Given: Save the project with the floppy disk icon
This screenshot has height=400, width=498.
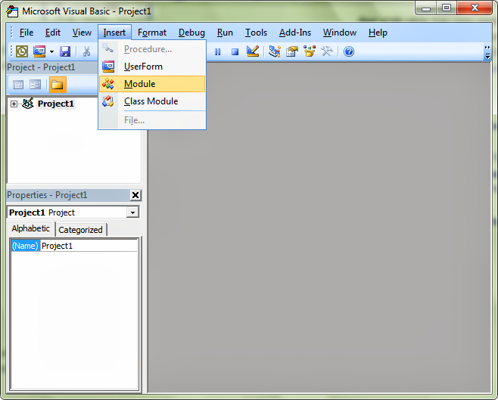Looking at the screenshot, I should (65, 51).
